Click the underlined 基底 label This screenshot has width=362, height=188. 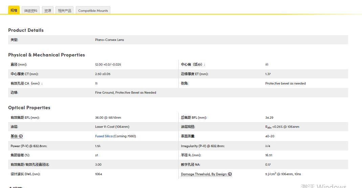[x=14, y=136]
